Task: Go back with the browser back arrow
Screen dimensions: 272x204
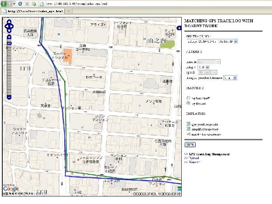Action: click(4, 3)
